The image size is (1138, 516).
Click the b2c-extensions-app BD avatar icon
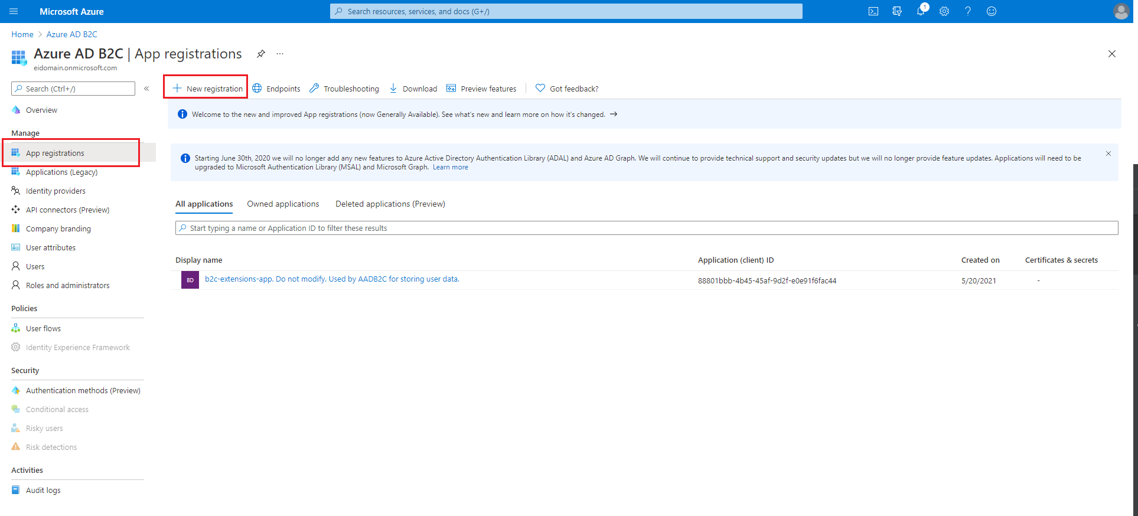[x=190, y=280]
